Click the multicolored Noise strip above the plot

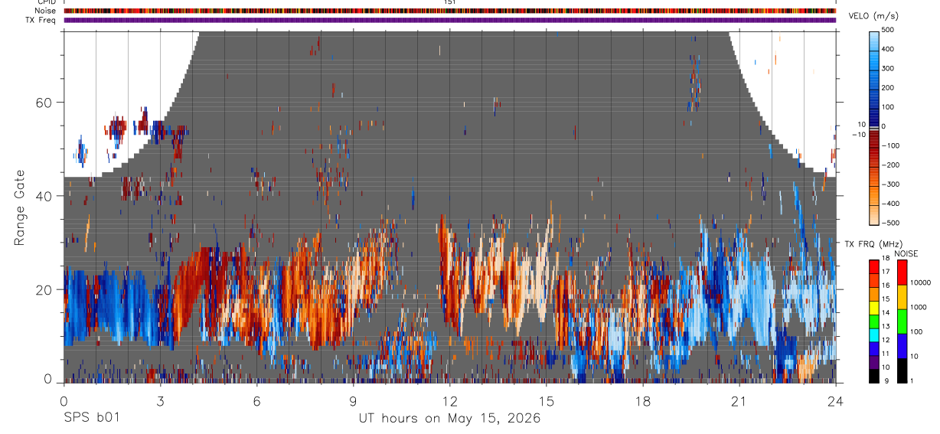pos(450,11)
